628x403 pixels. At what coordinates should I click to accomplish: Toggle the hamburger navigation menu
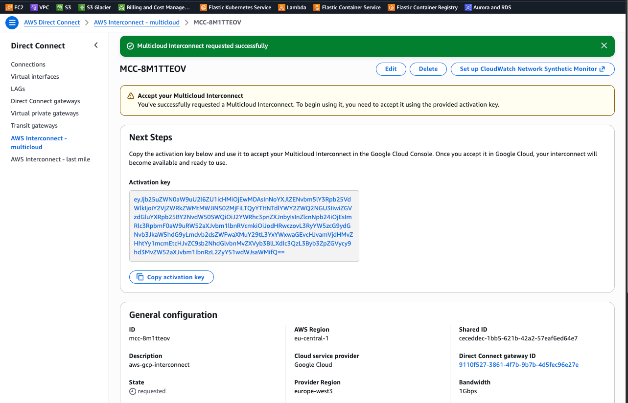click(12, 22)
